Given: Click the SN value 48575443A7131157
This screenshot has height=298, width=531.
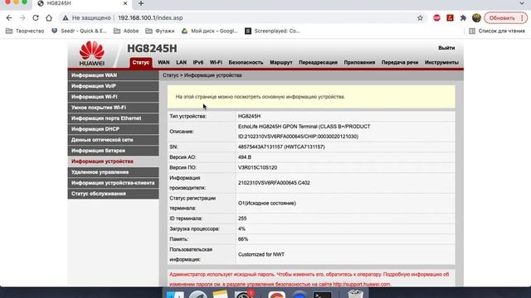Looking at the screenshot, I should click(x=260, y=147).
